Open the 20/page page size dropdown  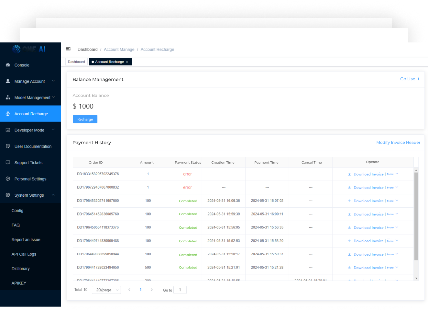pos(106,290)
